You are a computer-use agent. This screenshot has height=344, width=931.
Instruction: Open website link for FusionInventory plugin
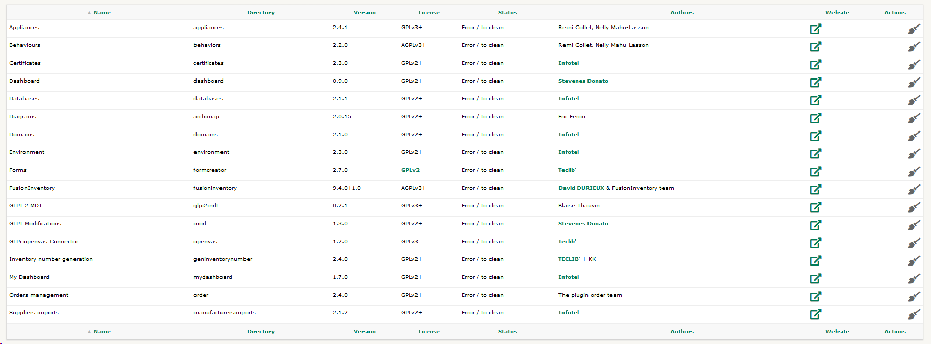(x=816, y=189)
